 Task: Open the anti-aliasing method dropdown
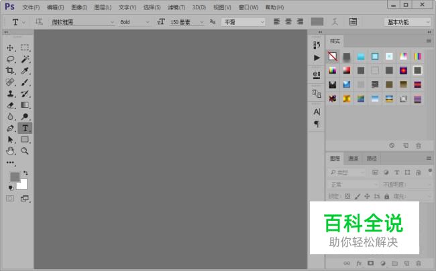point(243,22)
